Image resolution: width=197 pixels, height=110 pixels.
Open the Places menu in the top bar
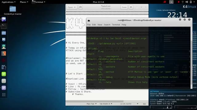click(24, 2)
